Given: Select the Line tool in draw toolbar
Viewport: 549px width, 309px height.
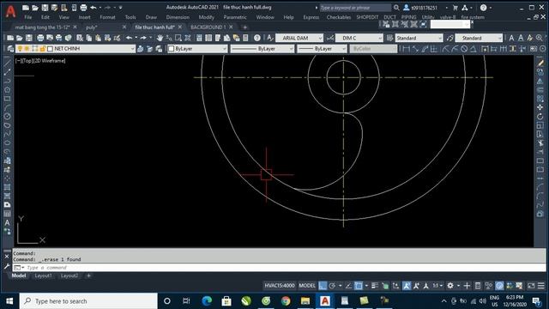Looking at the screenshot, I should click(7, 64).
